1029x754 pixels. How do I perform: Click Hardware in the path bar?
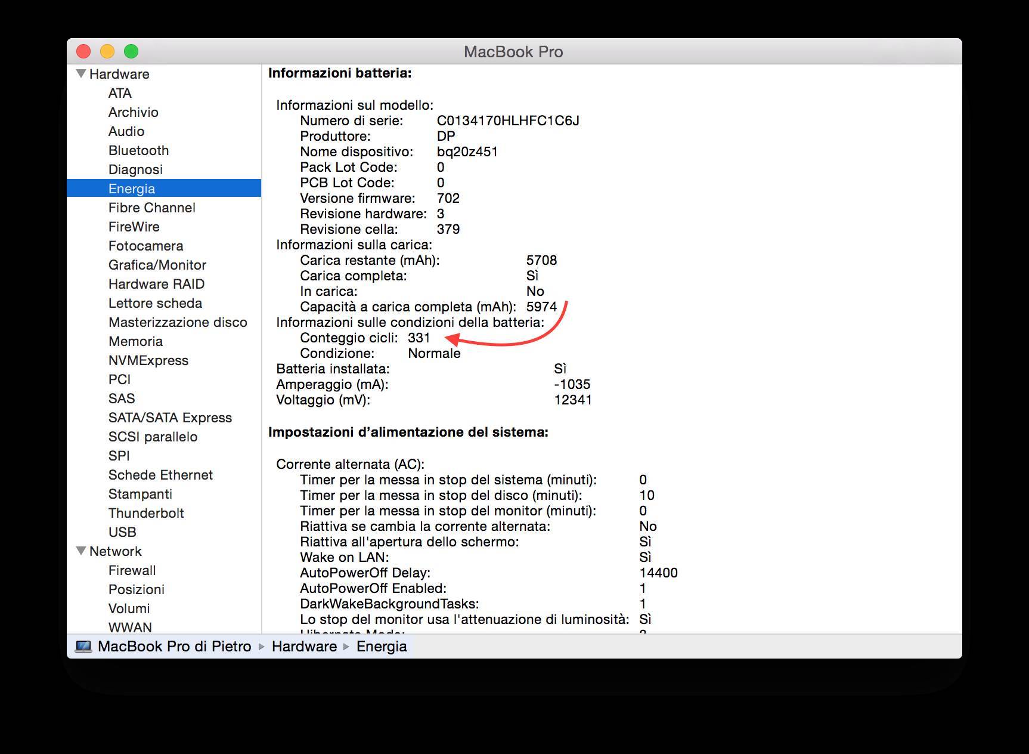pyautogui.click(x=305, y=647)
